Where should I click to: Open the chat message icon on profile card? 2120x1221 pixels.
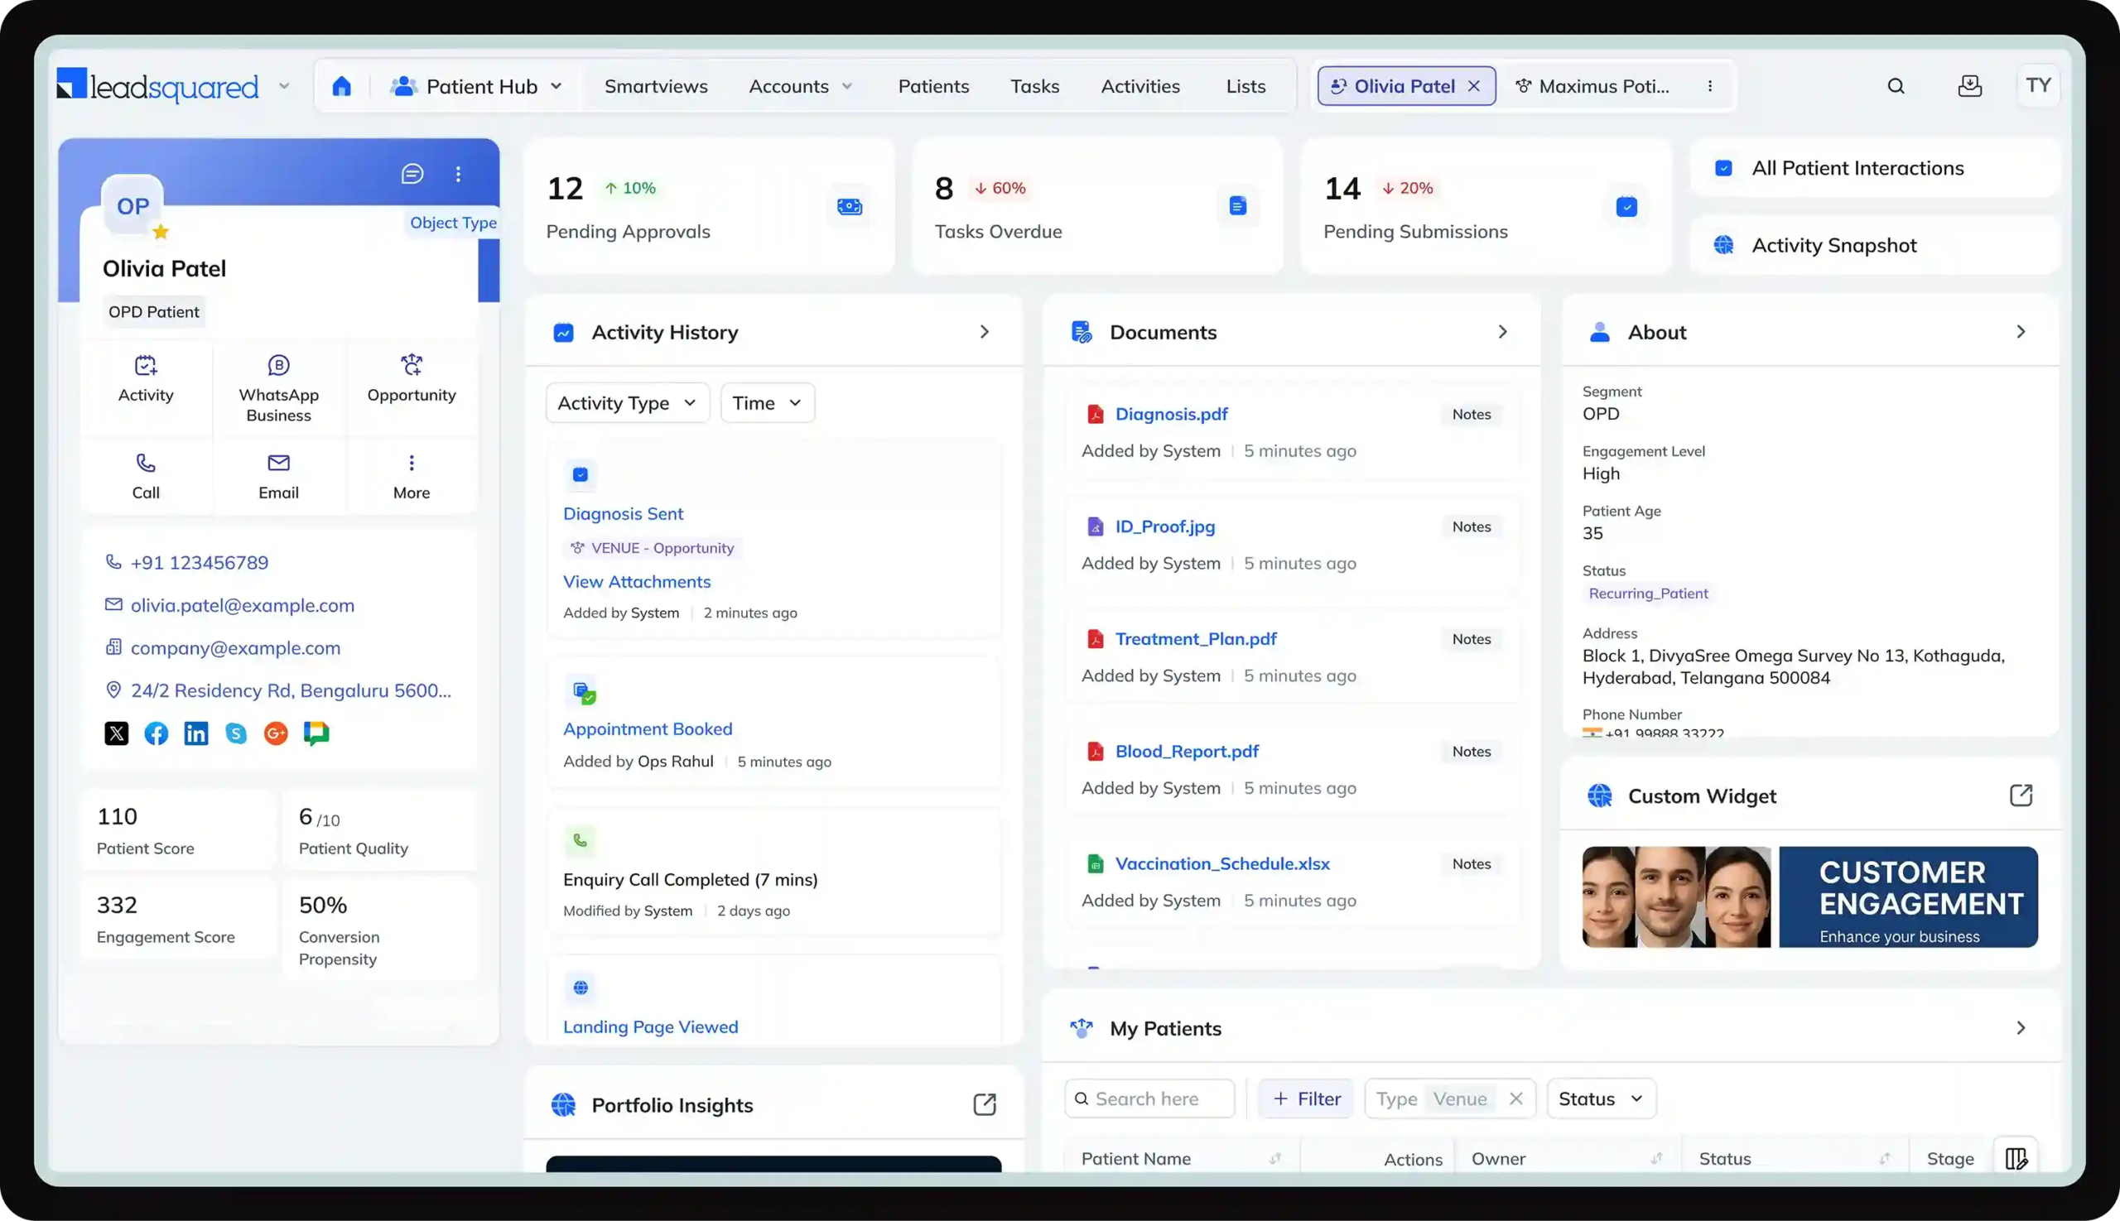coord(412,174)
